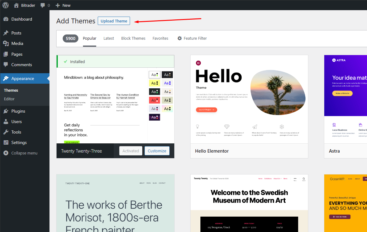Open the Hello Elementor theme thumbnail
This screenshot has width=367, height=232.
[249, 99]
